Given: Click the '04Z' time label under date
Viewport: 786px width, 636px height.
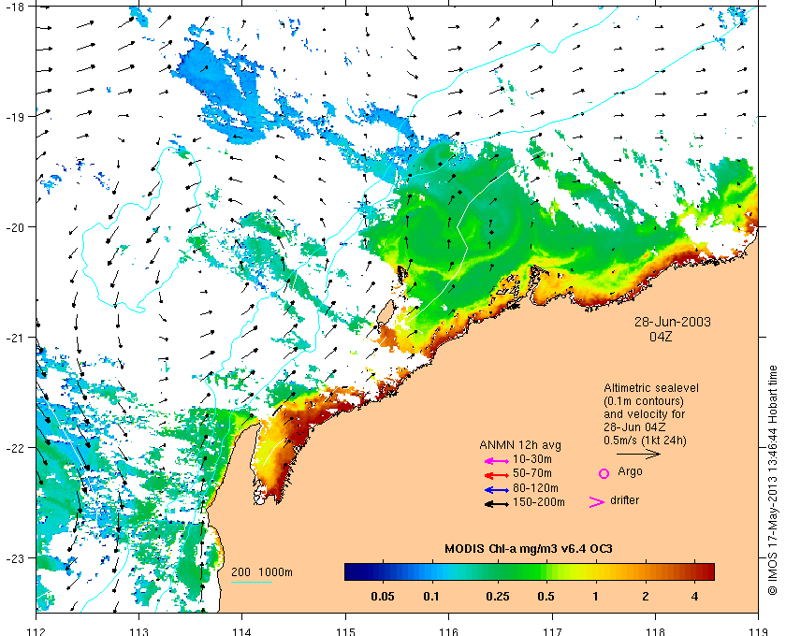Looking at the screenshot, I should pos(661,337).
